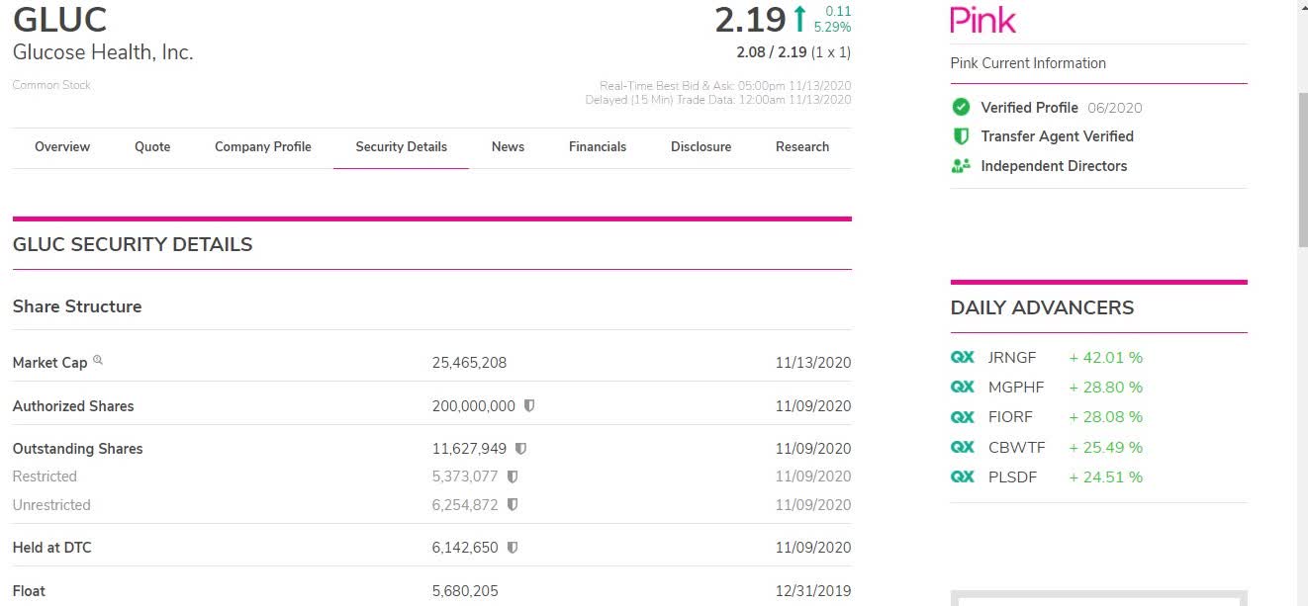
Task: Click the GLUC ticker symbol heading
Action: click(x=59, y=20)
